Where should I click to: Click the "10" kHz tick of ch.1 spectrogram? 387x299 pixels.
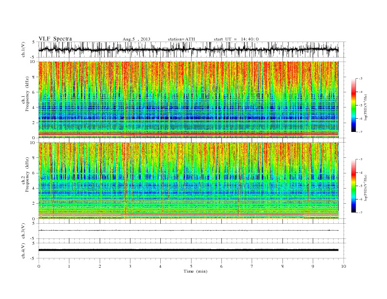(x=33, y=62)
